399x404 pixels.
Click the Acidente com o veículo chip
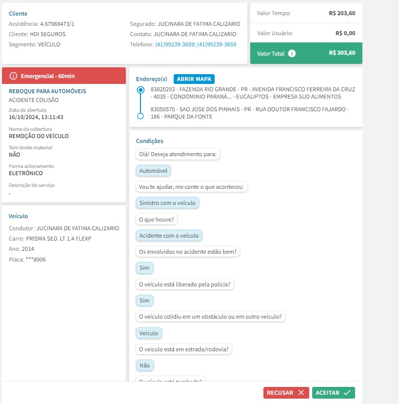169,236
